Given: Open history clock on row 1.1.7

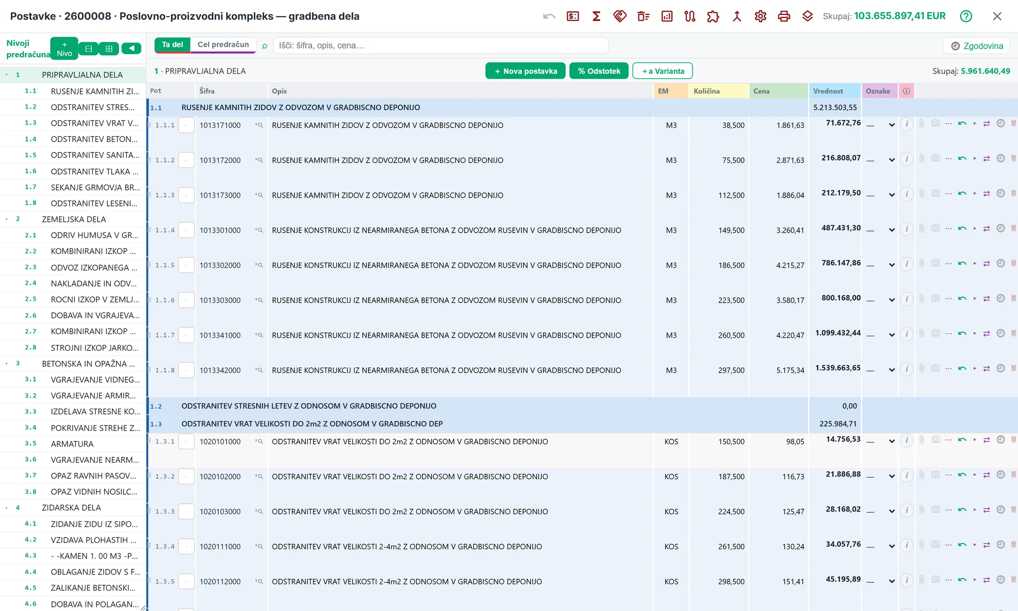Looking at the screenshot, I should pyautogui.click(x=1001, y=333).
